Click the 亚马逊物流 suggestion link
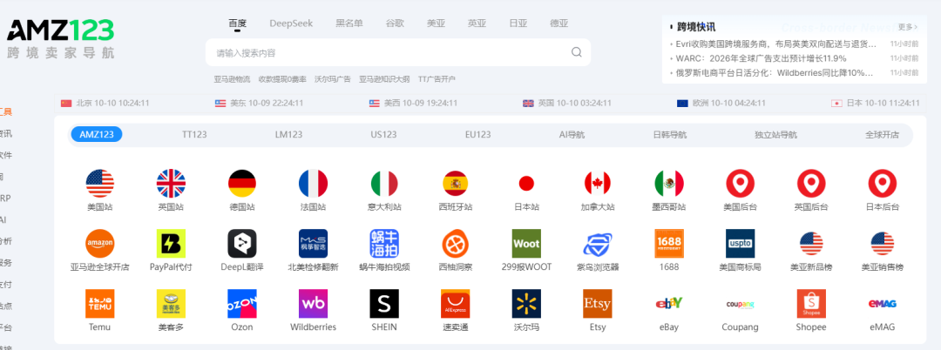The width and height of the screenshot is (941, 350). (x=233, y=79)
